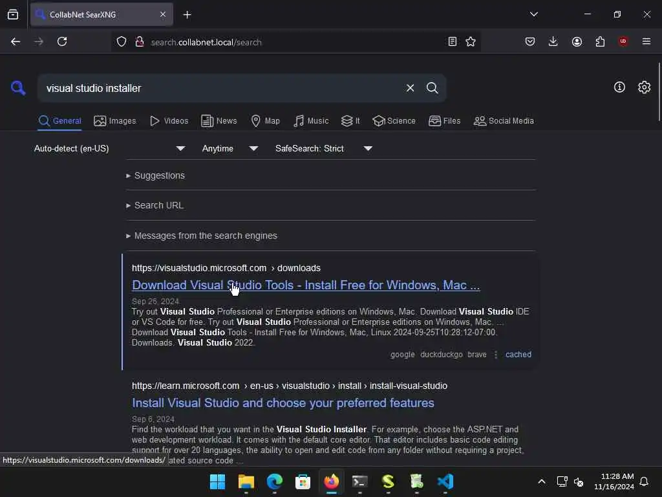Switch to the Social Media search tab
The image size is (662, 497).
tap(504, 121)
